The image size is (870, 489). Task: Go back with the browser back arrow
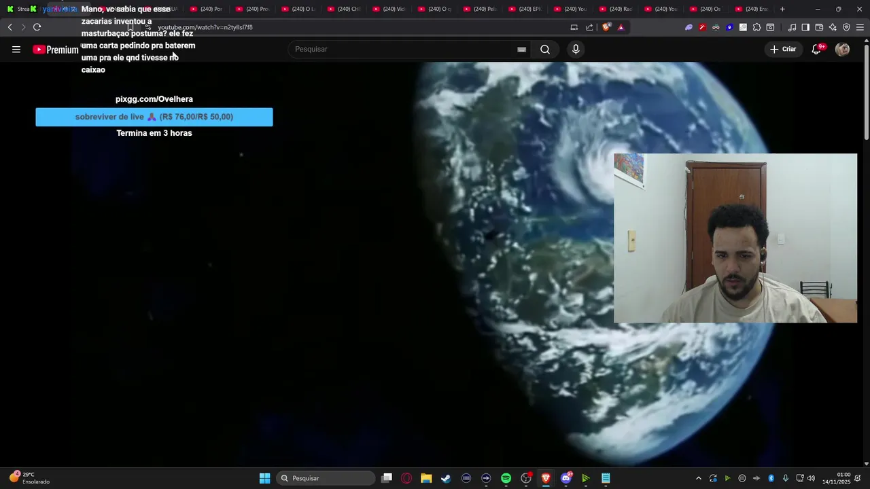(x=10, y=27)
